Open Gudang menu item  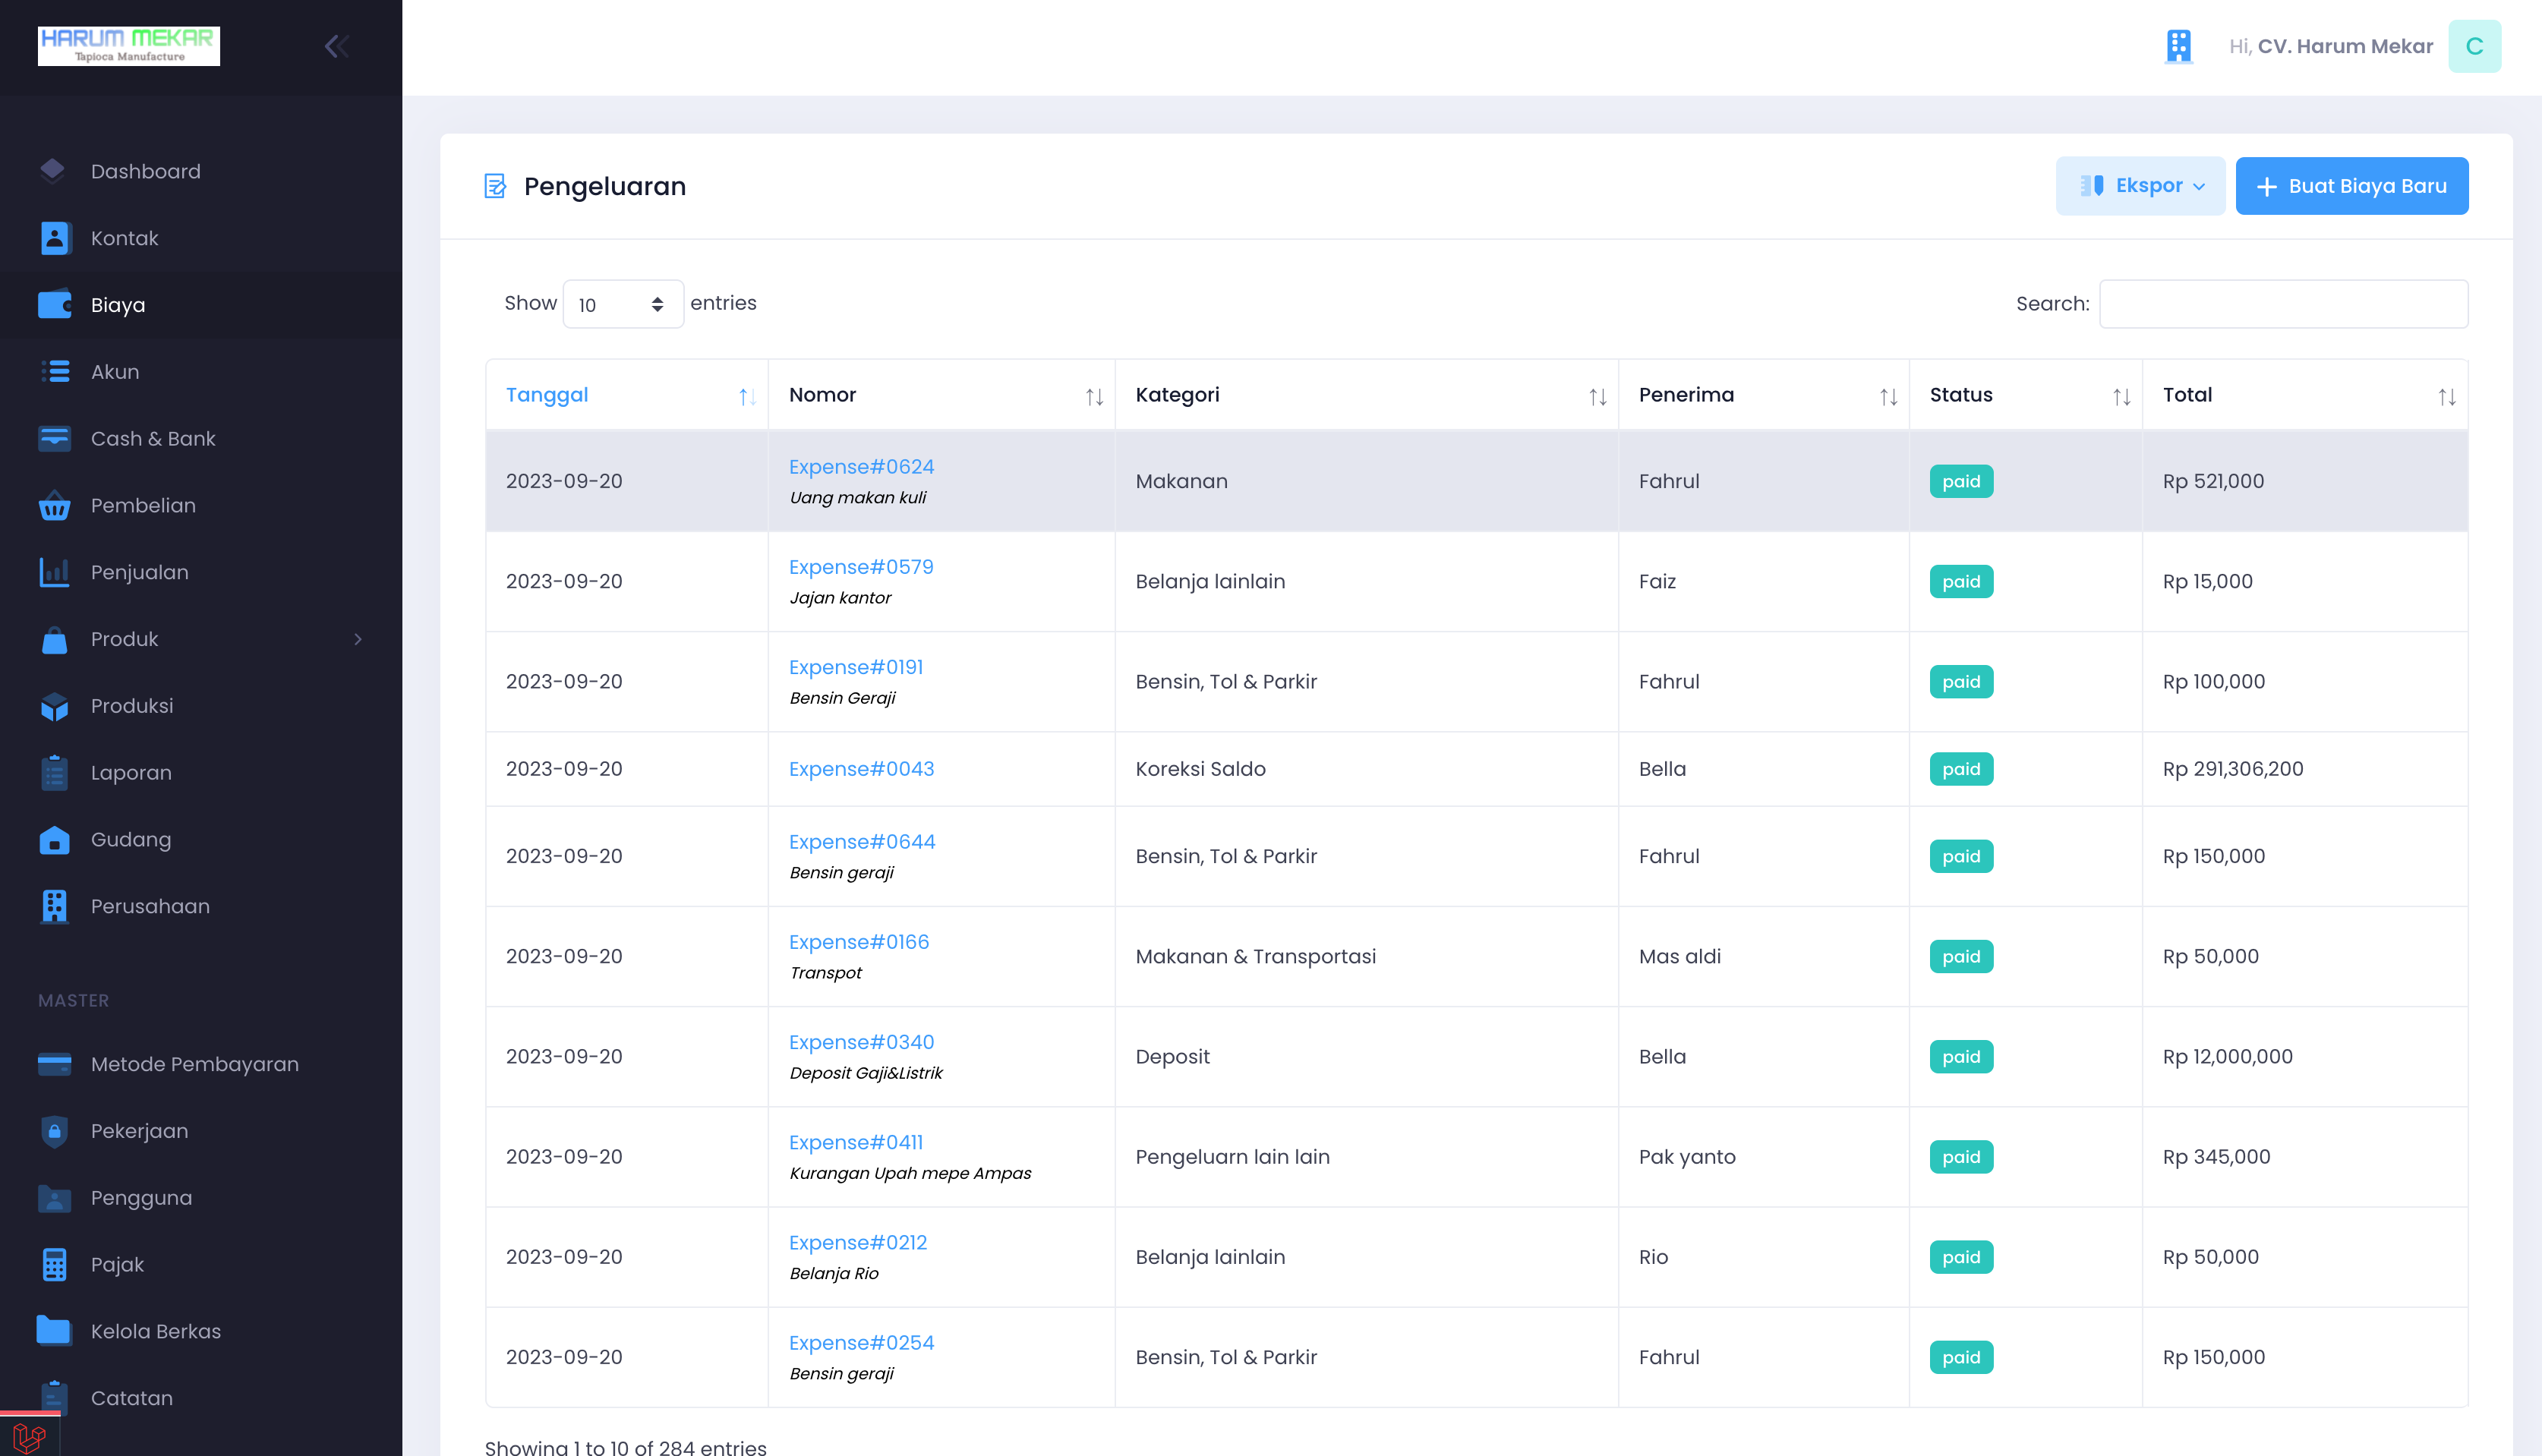(x=200, y=839)
